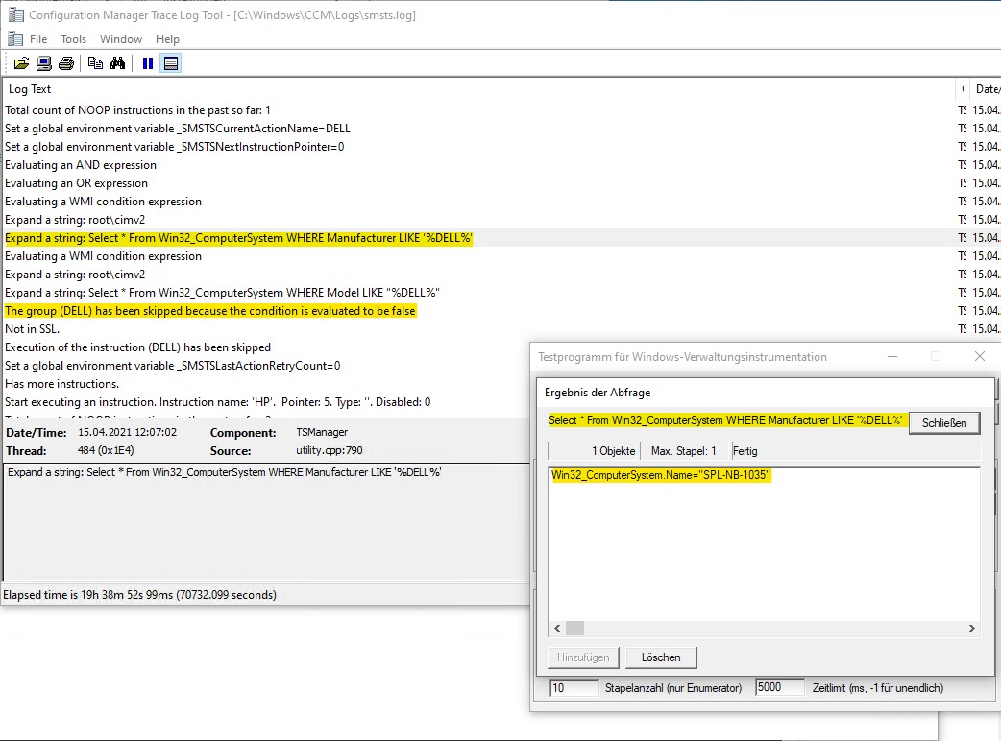Click the query text in WMI result dialog
Screen dimensions: 1001x741
pos(726,420)
